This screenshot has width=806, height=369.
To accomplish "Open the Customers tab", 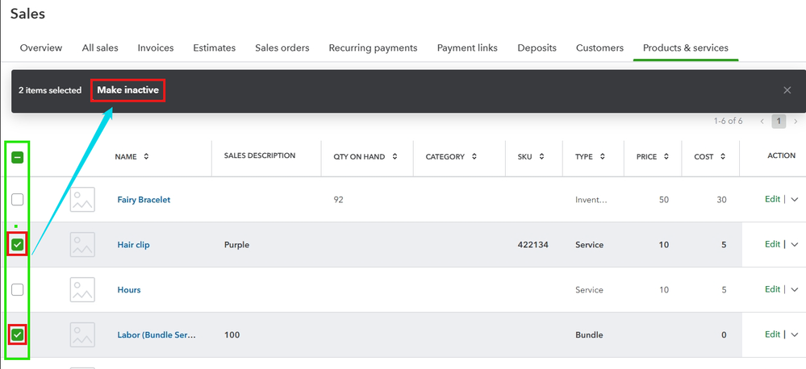I will tap(599, 48).
